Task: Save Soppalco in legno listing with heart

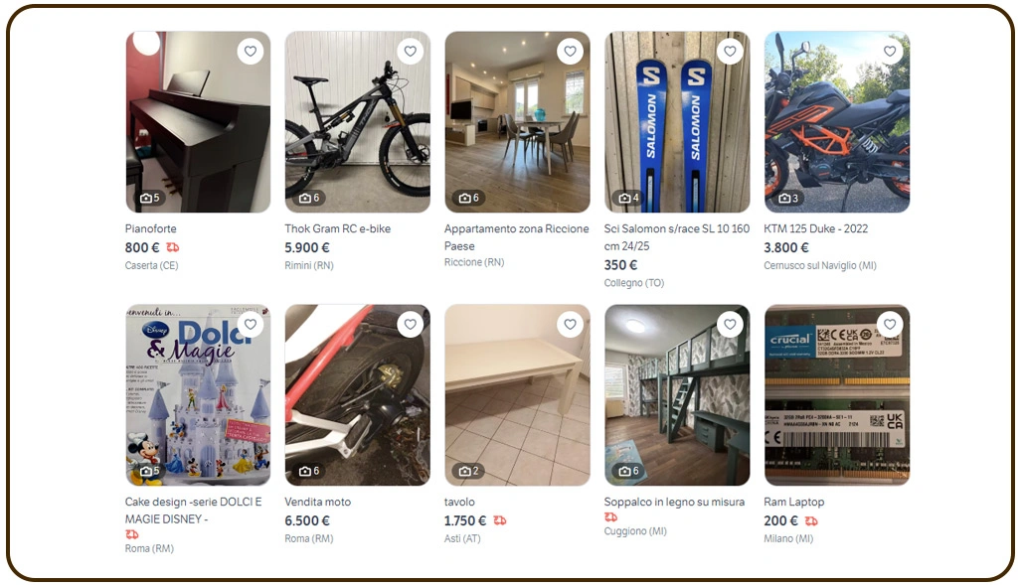Action: (730, 324)
